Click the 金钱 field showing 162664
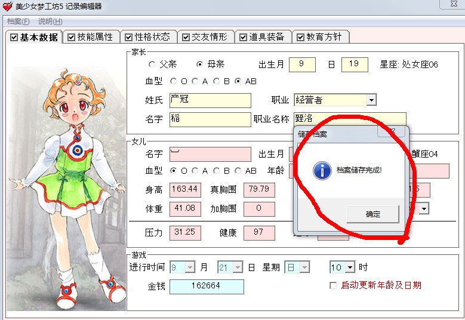Screen dimensions: 465x320 point(207,286)
